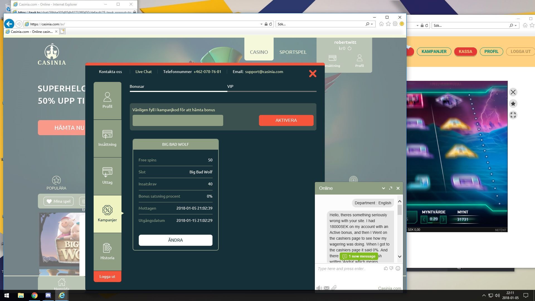This screenshot has width=535, height=301.
Task: Click thumbs down rating in chat
Action: [x=391, y=268]
